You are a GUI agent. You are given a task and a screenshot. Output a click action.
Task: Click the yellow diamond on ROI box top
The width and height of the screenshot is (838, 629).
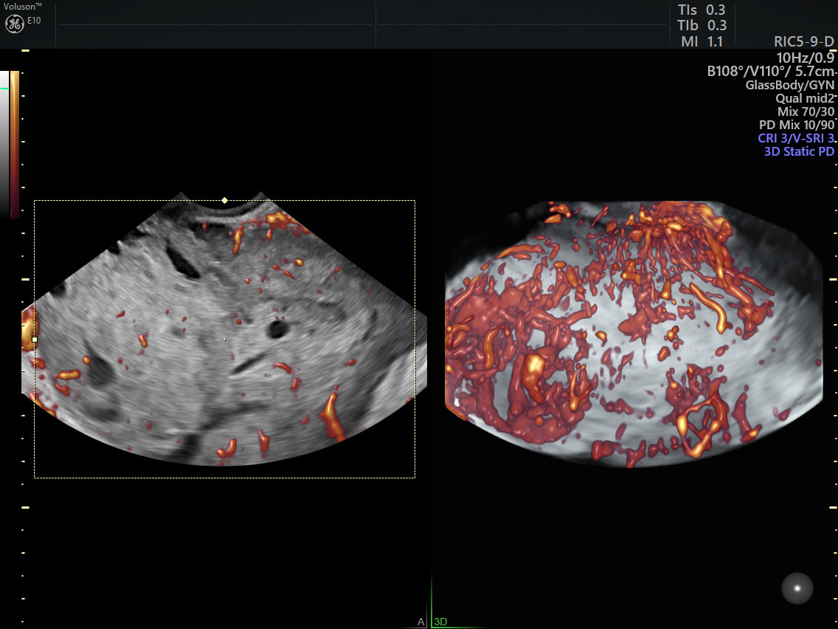pyautogui.click(x=225, y=200)
